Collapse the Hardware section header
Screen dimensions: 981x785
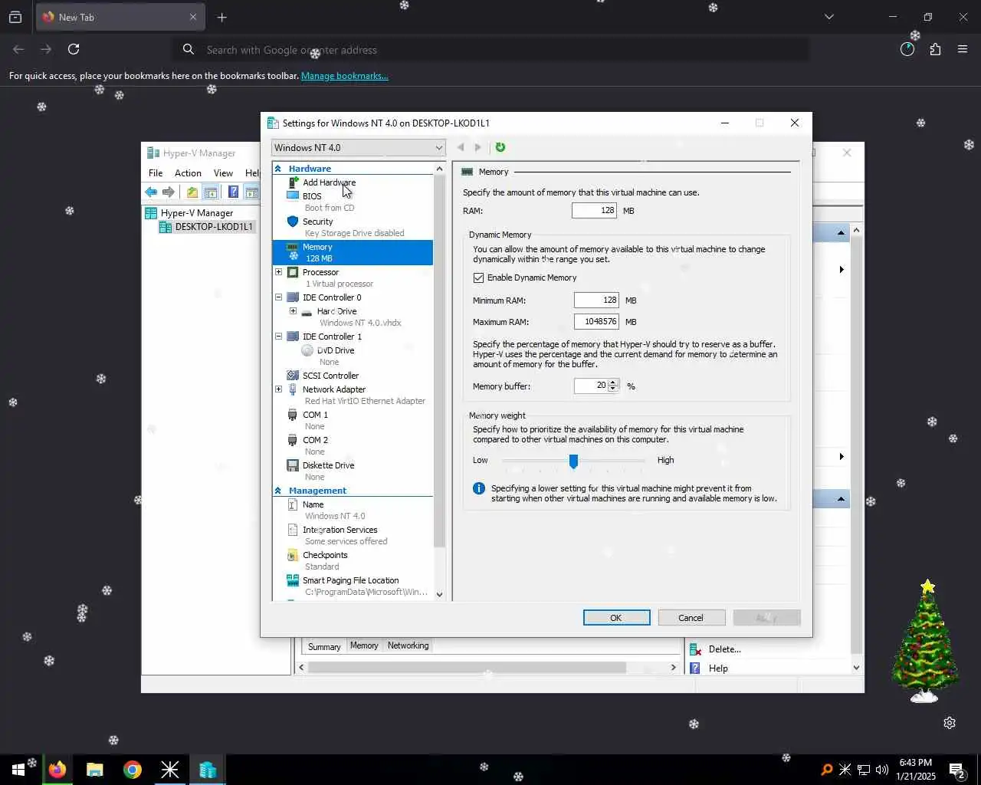click(278, 169)
